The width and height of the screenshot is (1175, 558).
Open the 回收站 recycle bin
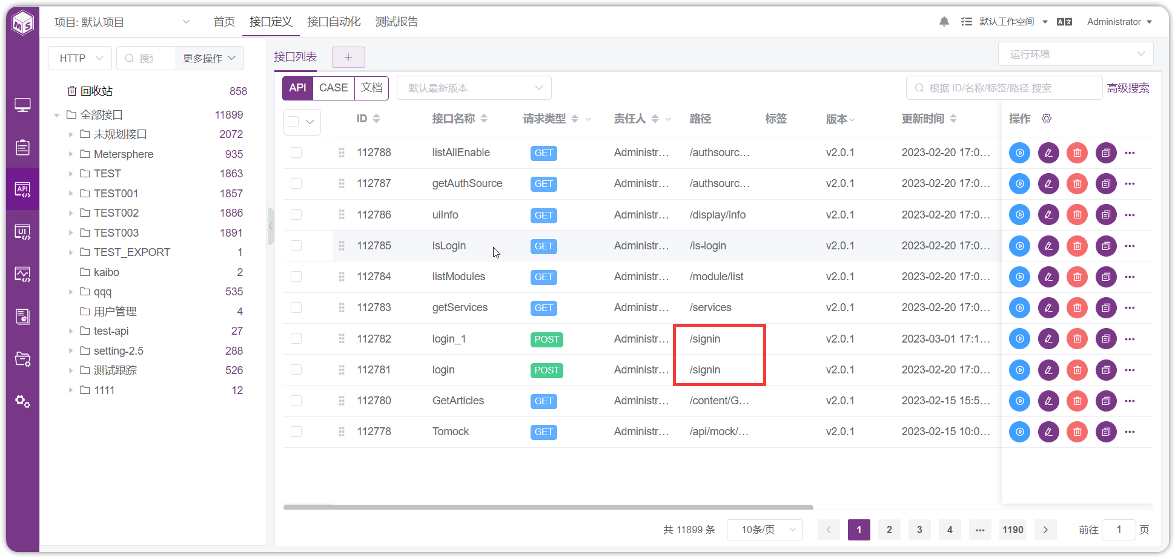click(x=97, y=91)
